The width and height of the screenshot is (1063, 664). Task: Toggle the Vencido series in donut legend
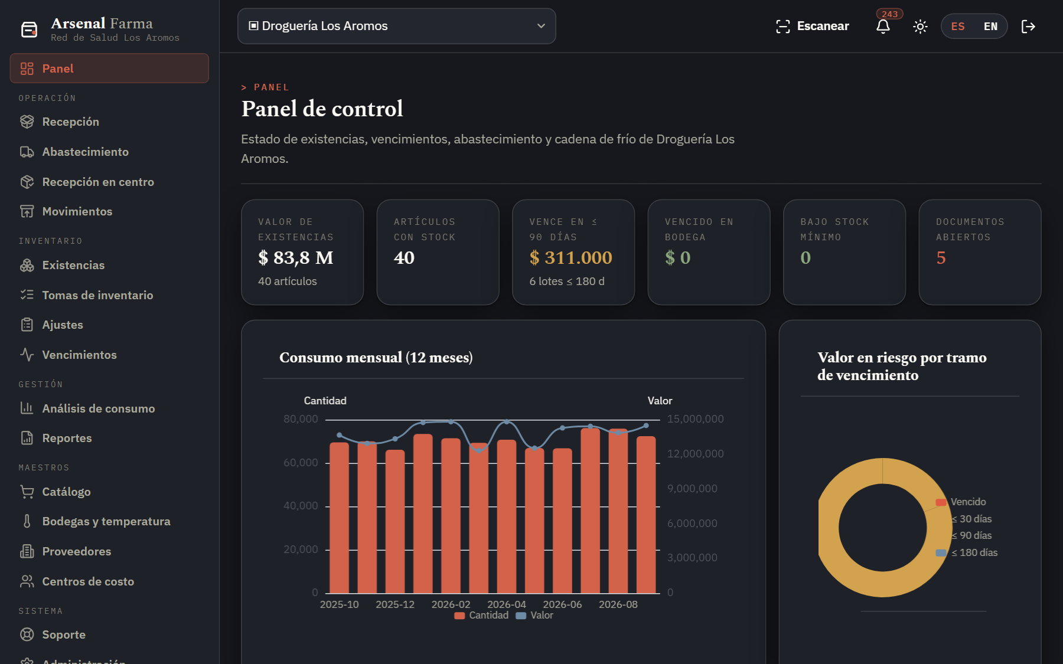[961, 502]
